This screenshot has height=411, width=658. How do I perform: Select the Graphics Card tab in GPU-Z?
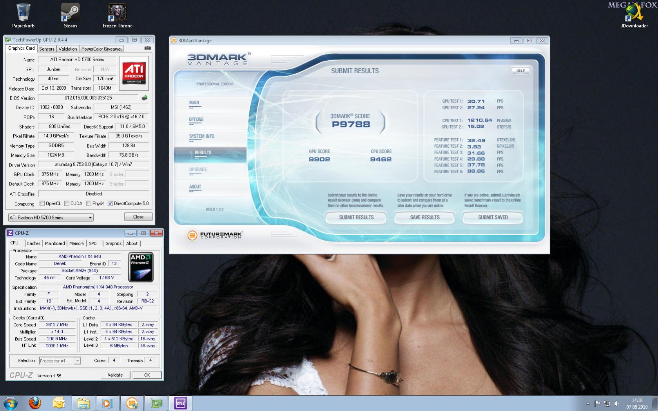tap(22, 48)
